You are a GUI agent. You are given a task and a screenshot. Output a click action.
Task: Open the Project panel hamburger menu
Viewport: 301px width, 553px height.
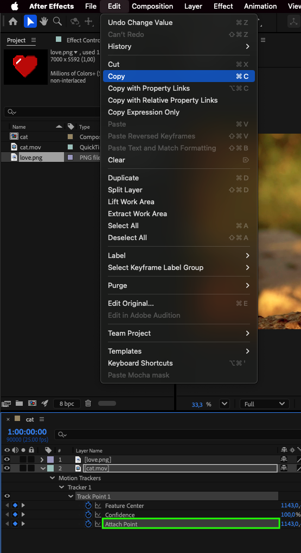tap(34, 40)
